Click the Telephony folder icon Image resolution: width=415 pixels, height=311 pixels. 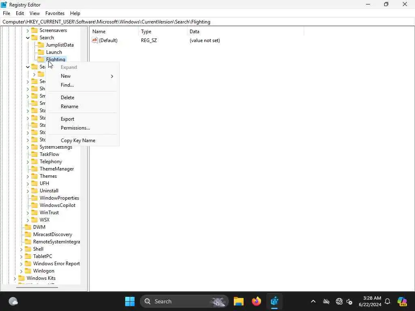(x=34, y=161)
